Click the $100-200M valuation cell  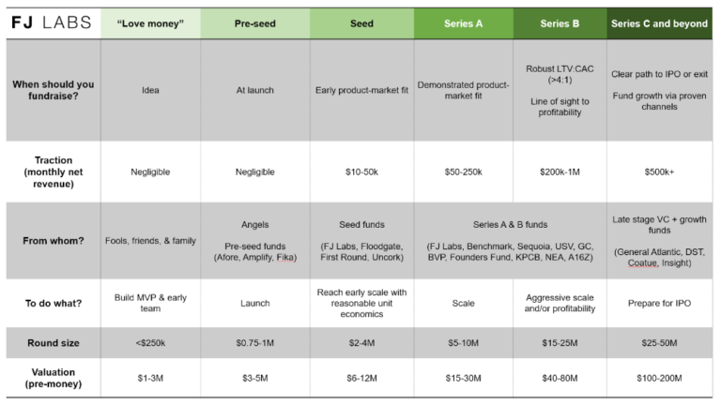[x=659, y=380]
